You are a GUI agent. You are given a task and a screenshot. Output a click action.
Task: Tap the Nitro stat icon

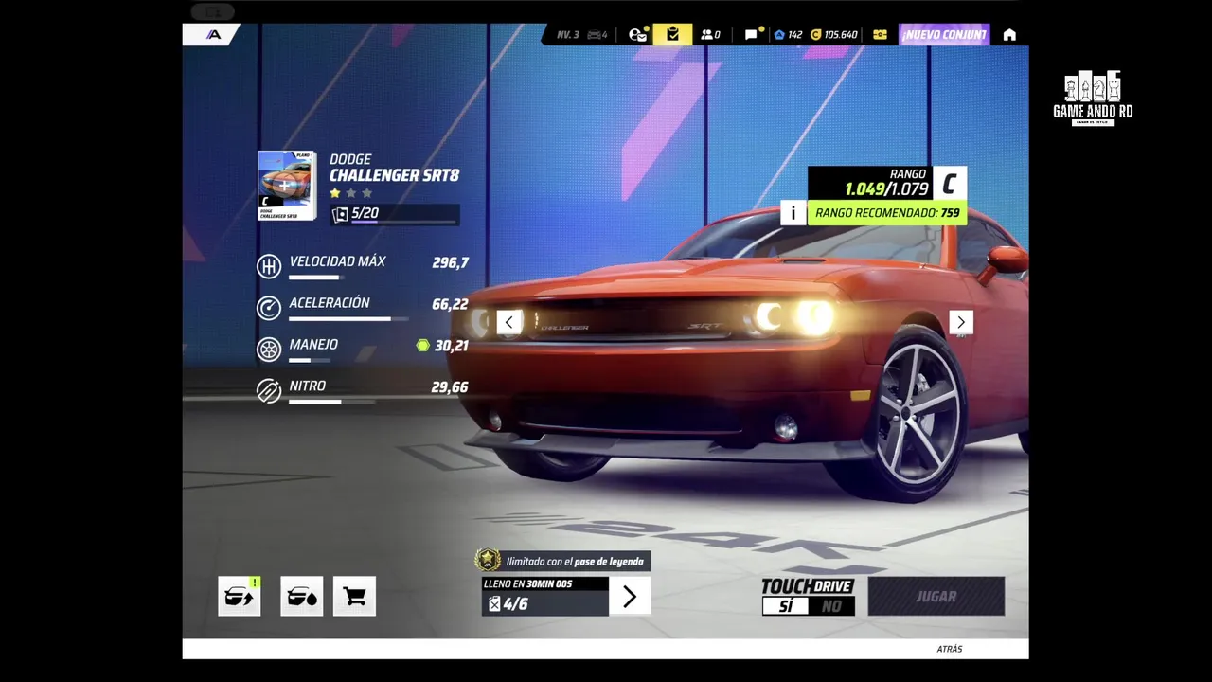pyautogui.click(x=269, y=390)
